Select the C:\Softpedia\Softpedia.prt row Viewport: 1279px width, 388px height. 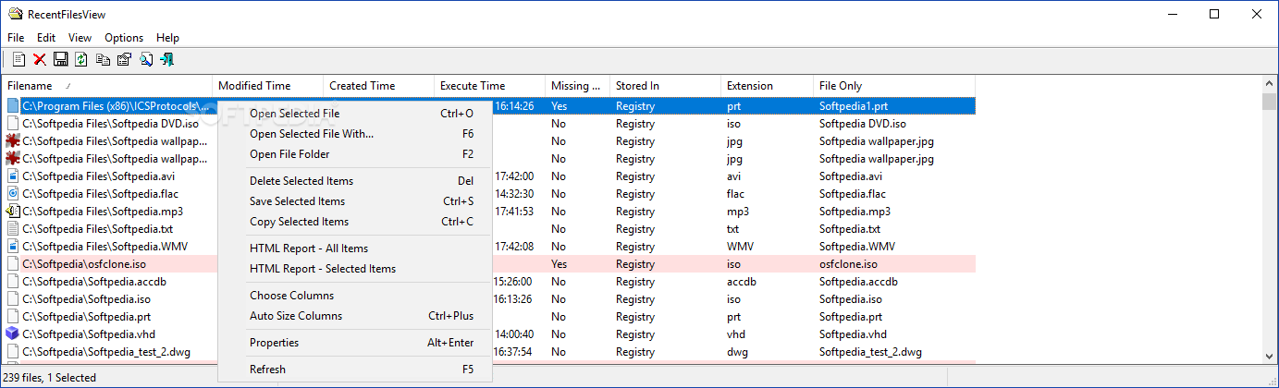point(488,317)
